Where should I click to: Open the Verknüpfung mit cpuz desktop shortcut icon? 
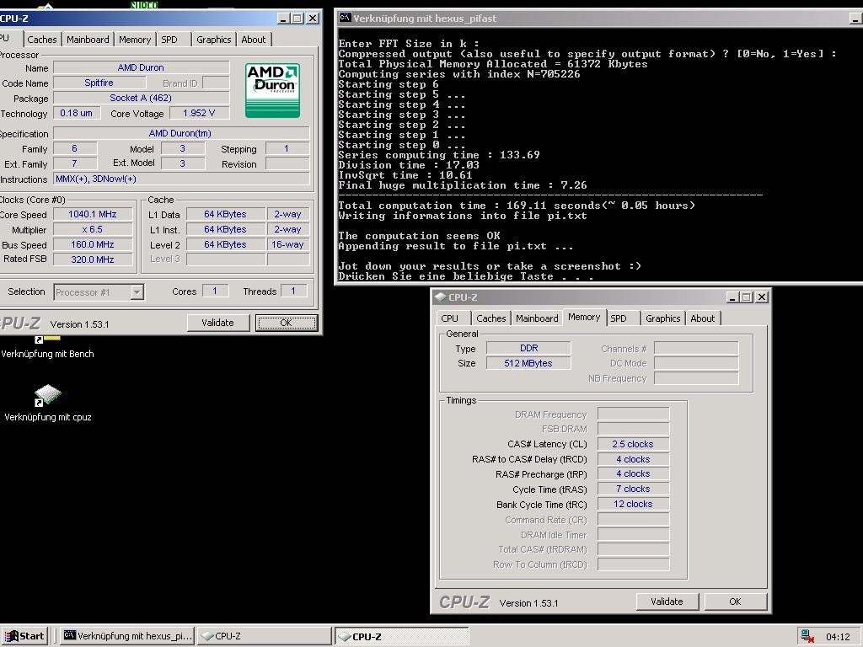(x=48, y=396)
